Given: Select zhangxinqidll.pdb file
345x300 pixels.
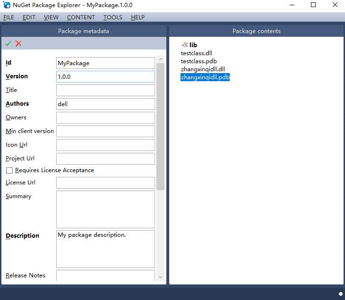Looking at the screenshot, I should pos(205,77).
